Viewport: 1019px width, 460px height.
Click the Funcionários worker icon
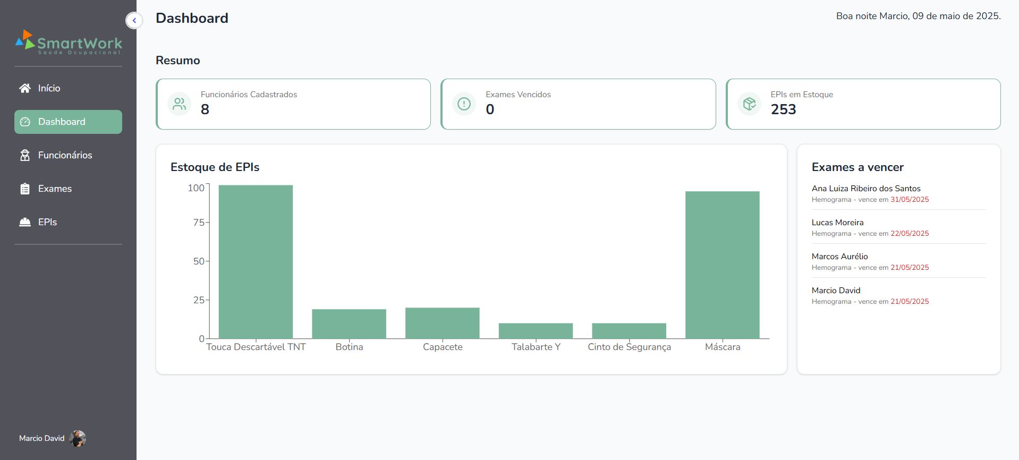click(25, 155)
